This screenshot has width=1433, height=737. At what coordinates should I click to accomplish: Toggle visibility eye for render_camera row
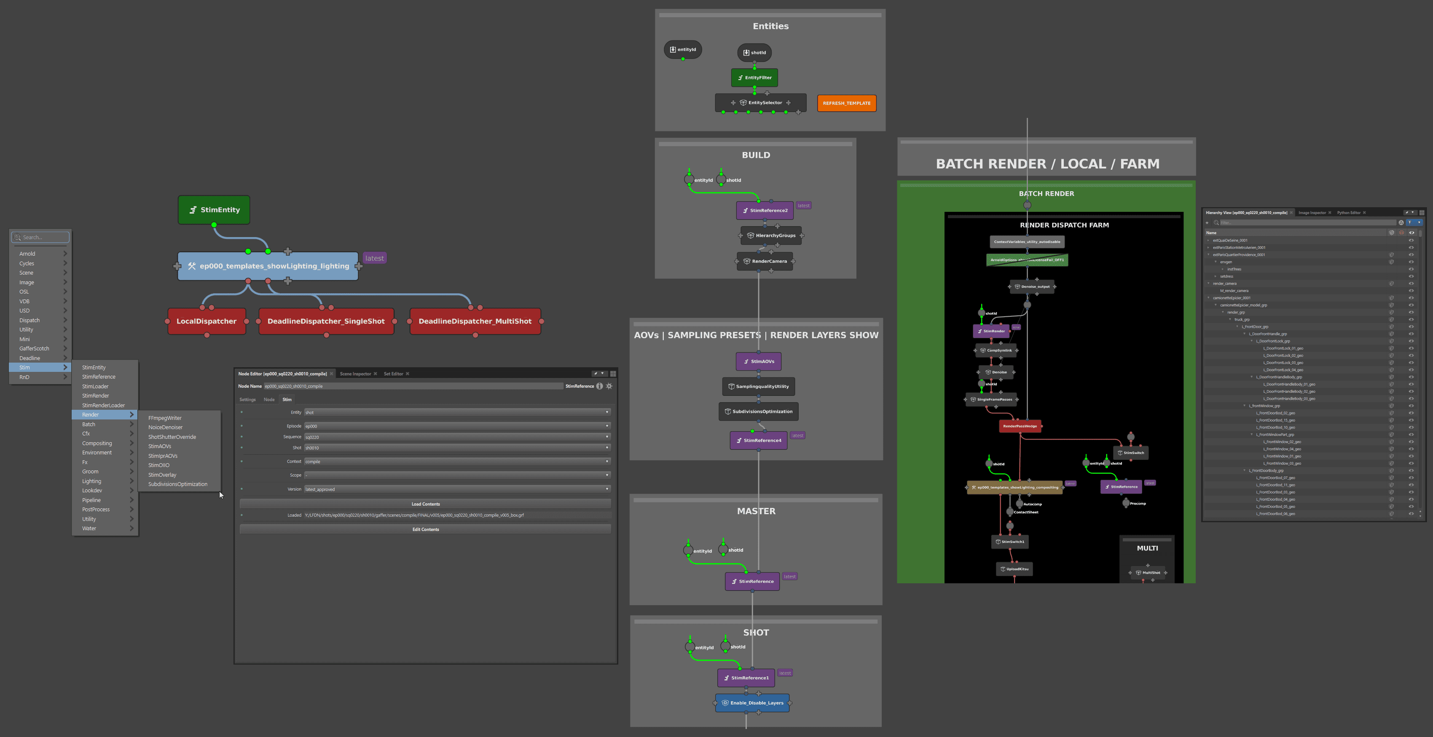tap(1412, 283)
